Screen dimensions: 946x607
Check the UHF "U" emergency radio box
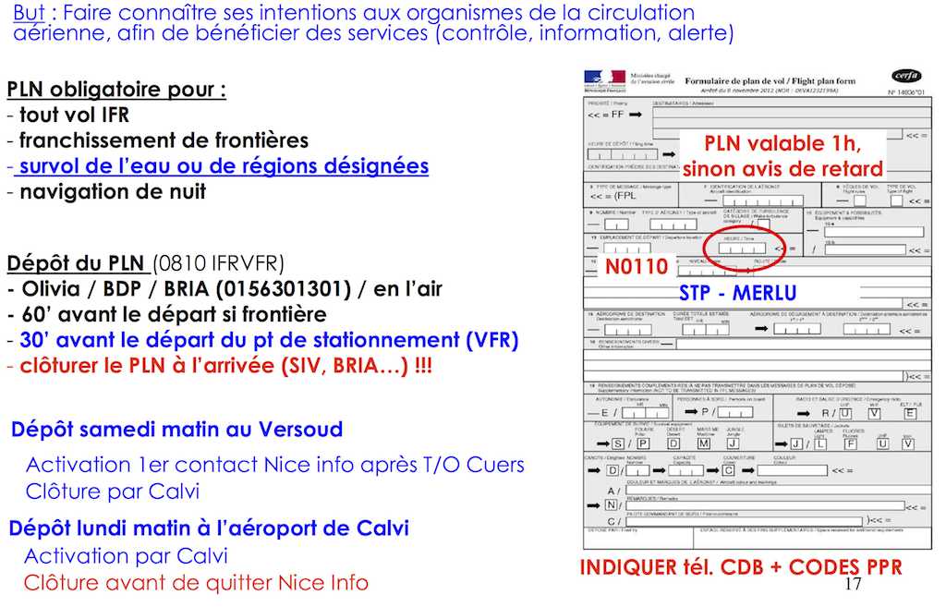click(x=845, y=413)
